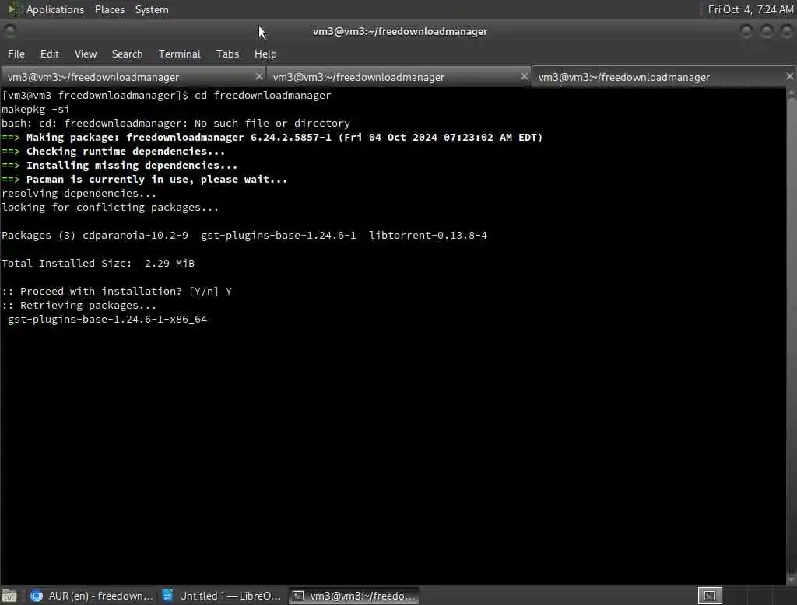The width and height of the screenshot is (797, 605).
Task: Open the clock showing Fri Oct 4
Action: point(750,9)
